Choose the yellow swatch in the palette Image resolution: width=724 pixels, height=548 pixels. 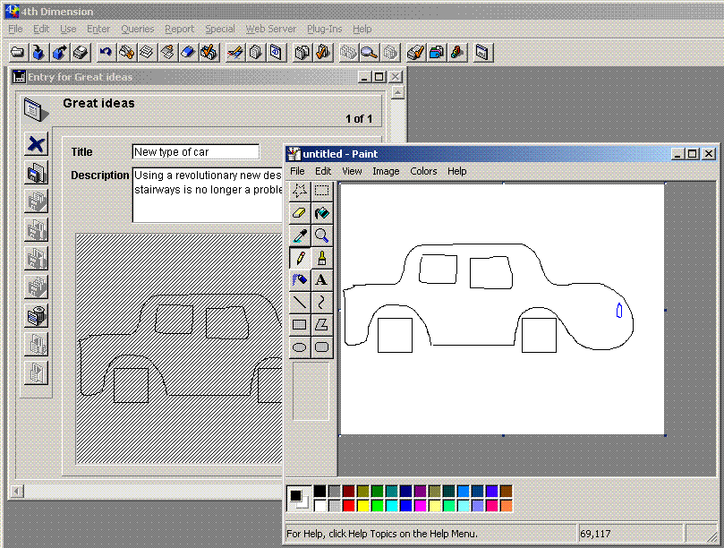pyautogui.click(x=363, y=506)
